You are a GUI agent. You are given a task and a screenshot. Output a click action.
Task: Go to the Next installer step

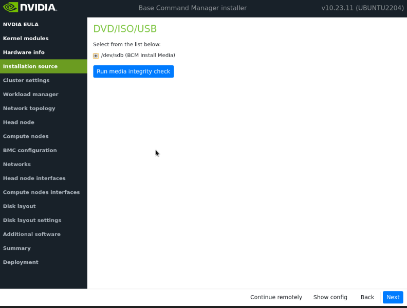(x=393, y=297)
